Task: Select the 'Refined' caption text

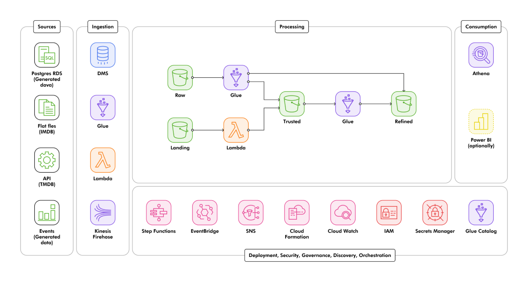Action: [x=404, y=122]
